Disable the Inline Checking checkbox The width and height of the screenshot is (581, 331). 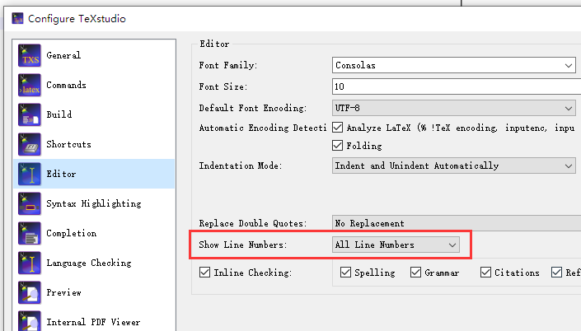point(204,273)
